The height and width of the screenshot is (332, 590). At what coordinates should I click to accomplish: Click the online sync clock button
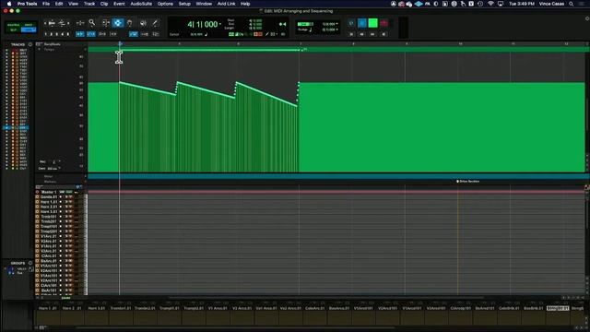351,23
